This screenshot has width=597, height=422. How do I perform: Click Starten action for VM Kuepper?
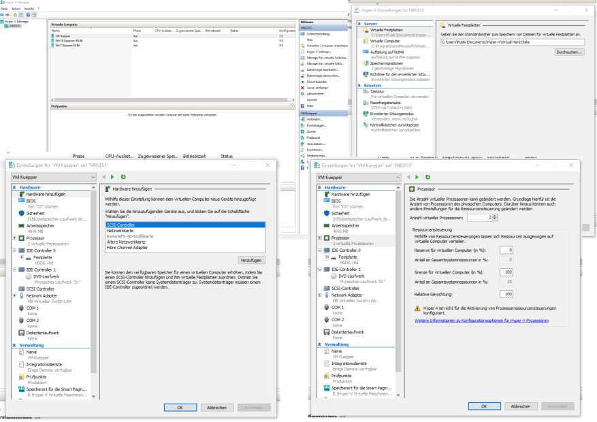coord(312,131)
